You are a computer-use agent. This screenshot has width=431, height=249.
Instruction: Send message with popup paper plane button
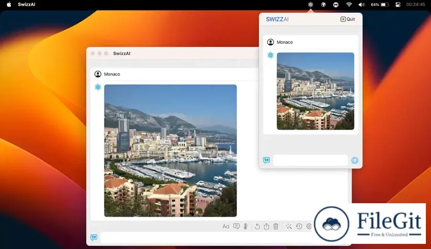(x=355, y=161)
